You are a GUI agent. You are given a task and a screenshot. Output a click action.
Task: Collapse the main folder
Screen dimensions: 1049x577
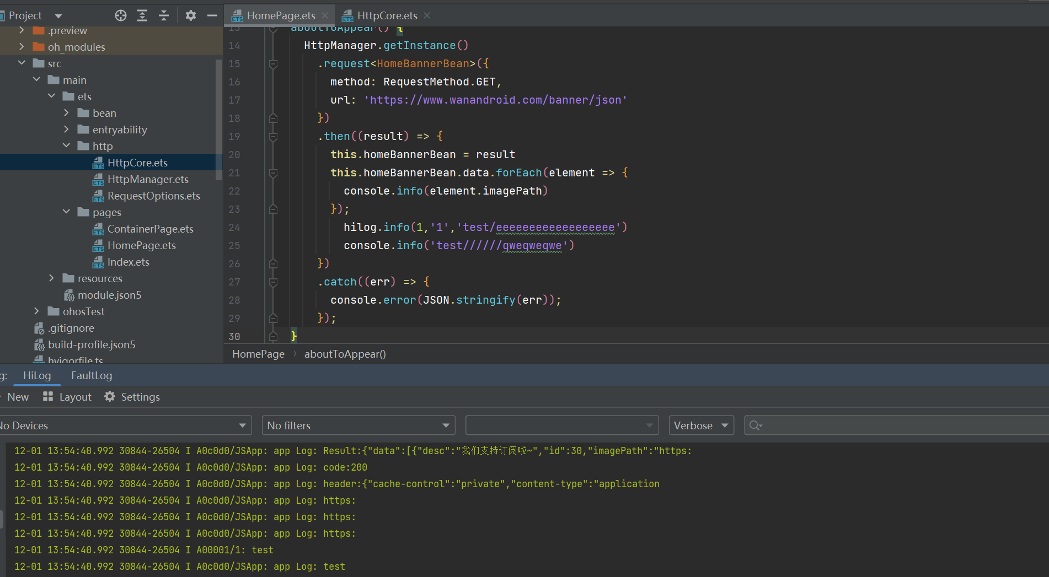tap(36, 80)
